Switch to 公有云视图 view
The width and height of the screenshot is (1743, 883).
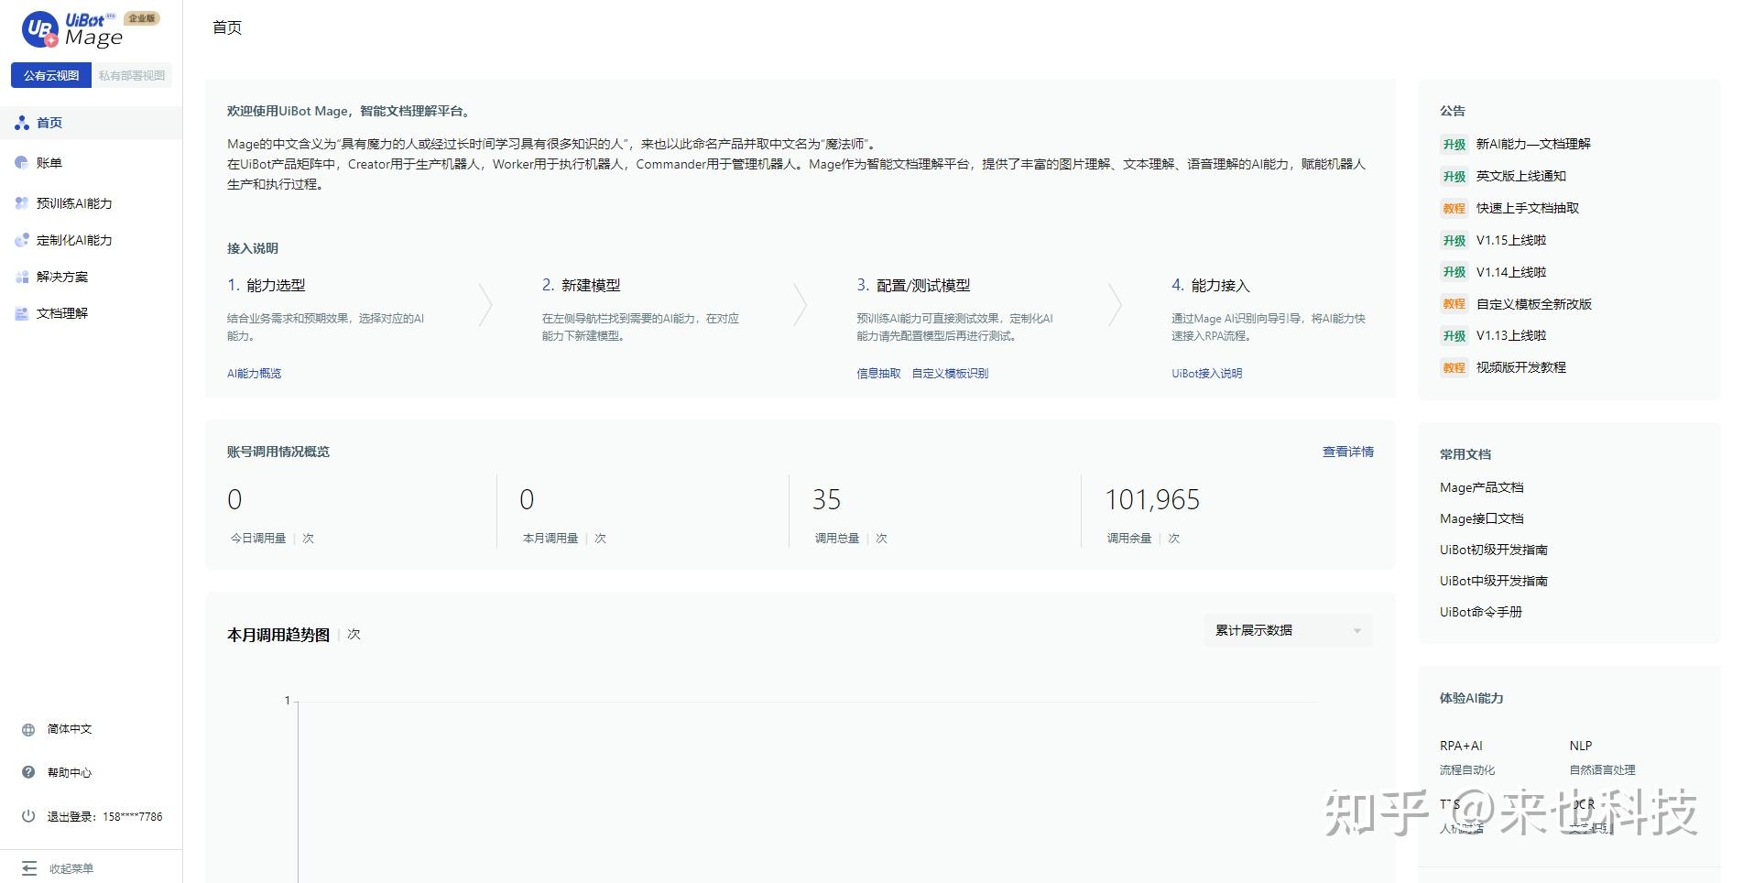(50, 74)
